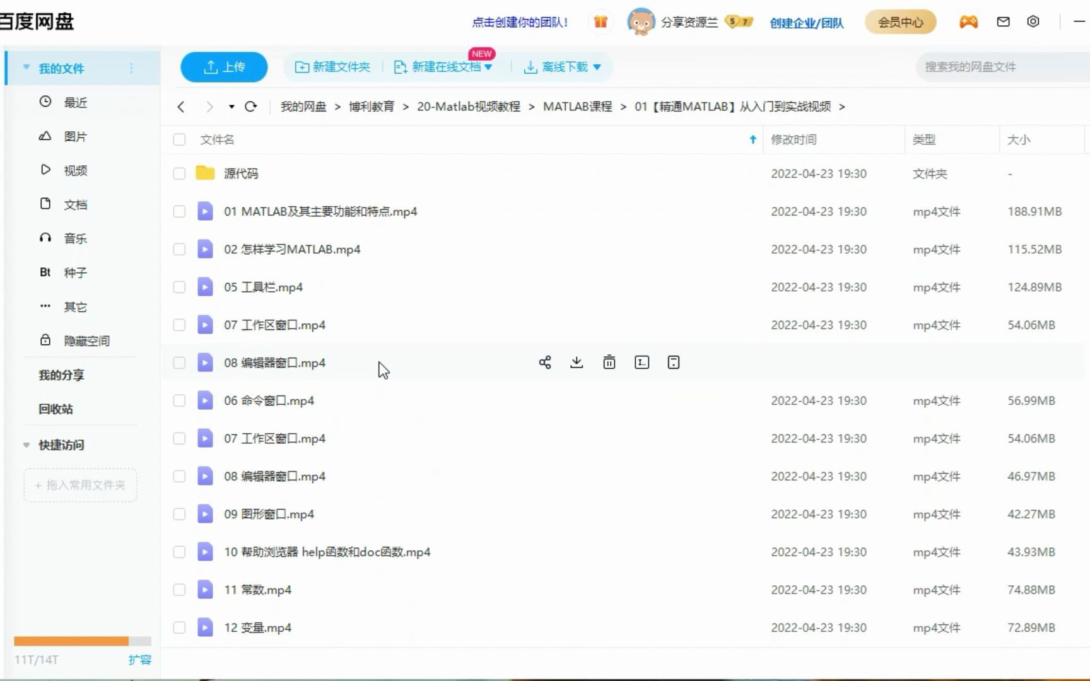The image size is (1090, 681).
Task: Sort by the 修改时间 column header
Action: click(x=794, y=140)
